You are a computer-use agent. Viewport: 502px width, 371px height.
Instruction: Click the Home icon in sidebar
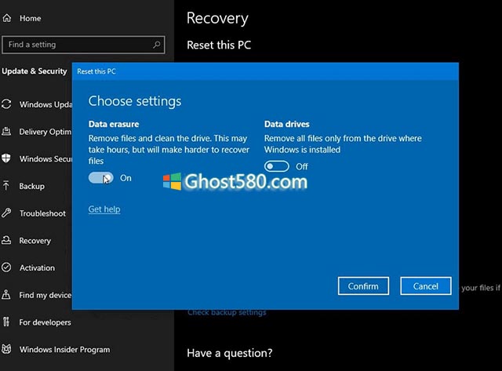7,18
